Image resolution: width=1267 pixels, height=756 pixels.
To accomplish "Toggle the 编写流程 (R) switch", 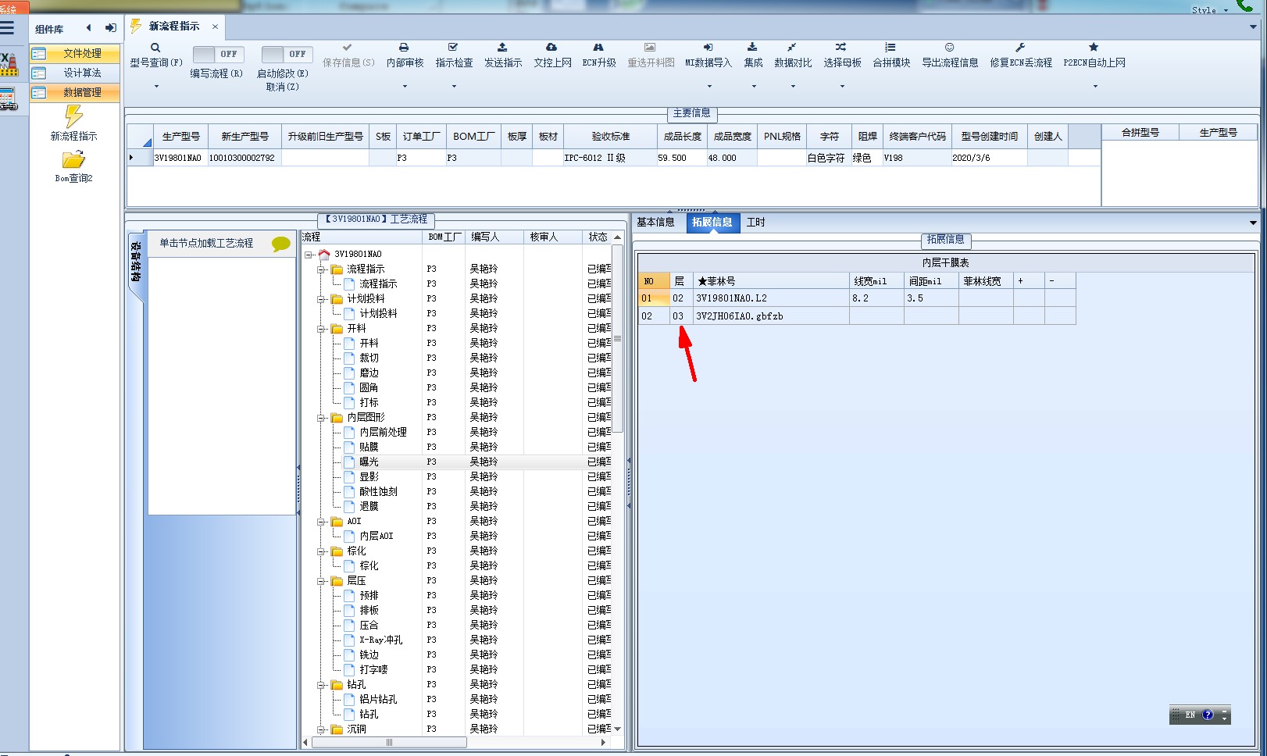I will point(218,55).
